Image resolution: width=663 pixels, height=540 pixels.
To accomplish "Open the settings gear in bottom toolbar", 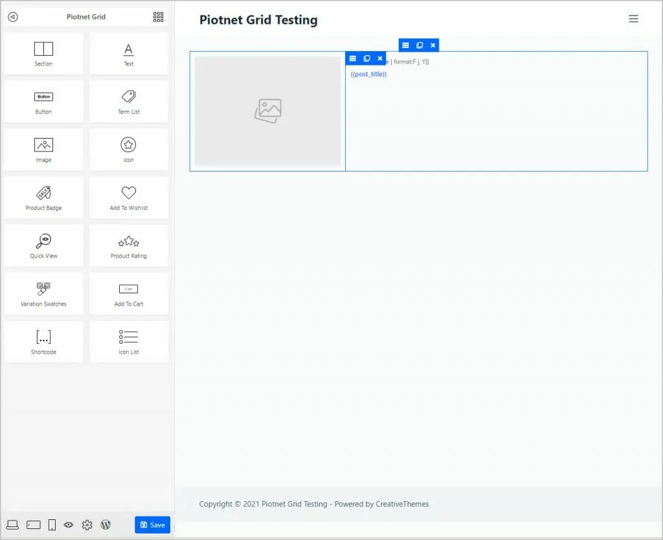I will coord(87,525).
